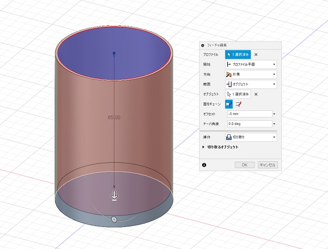
Task: Click the プロファイル 1 選択済み selection button
Action: pos(238,55)
